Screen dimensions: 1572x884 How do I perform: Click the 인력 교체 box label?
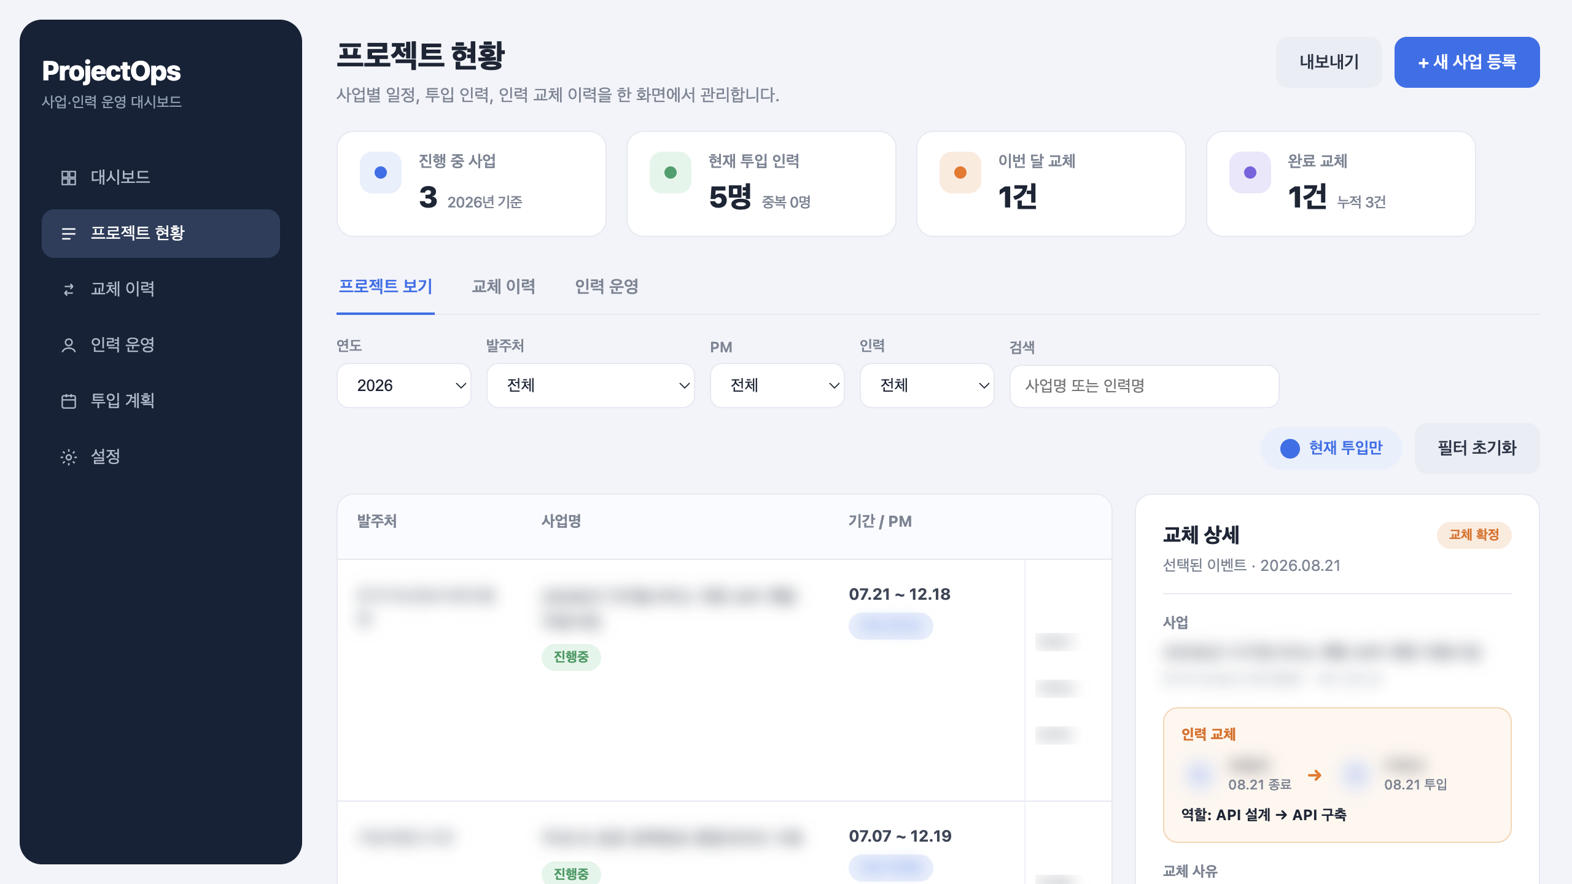(1208, 734)
